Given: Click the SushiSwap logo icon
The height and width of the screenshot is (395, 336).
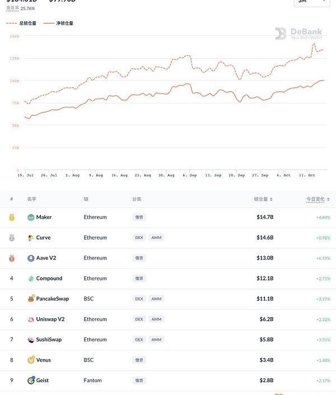Looking at the screenshot, I should pyautogui.click(x=31, y=340).
